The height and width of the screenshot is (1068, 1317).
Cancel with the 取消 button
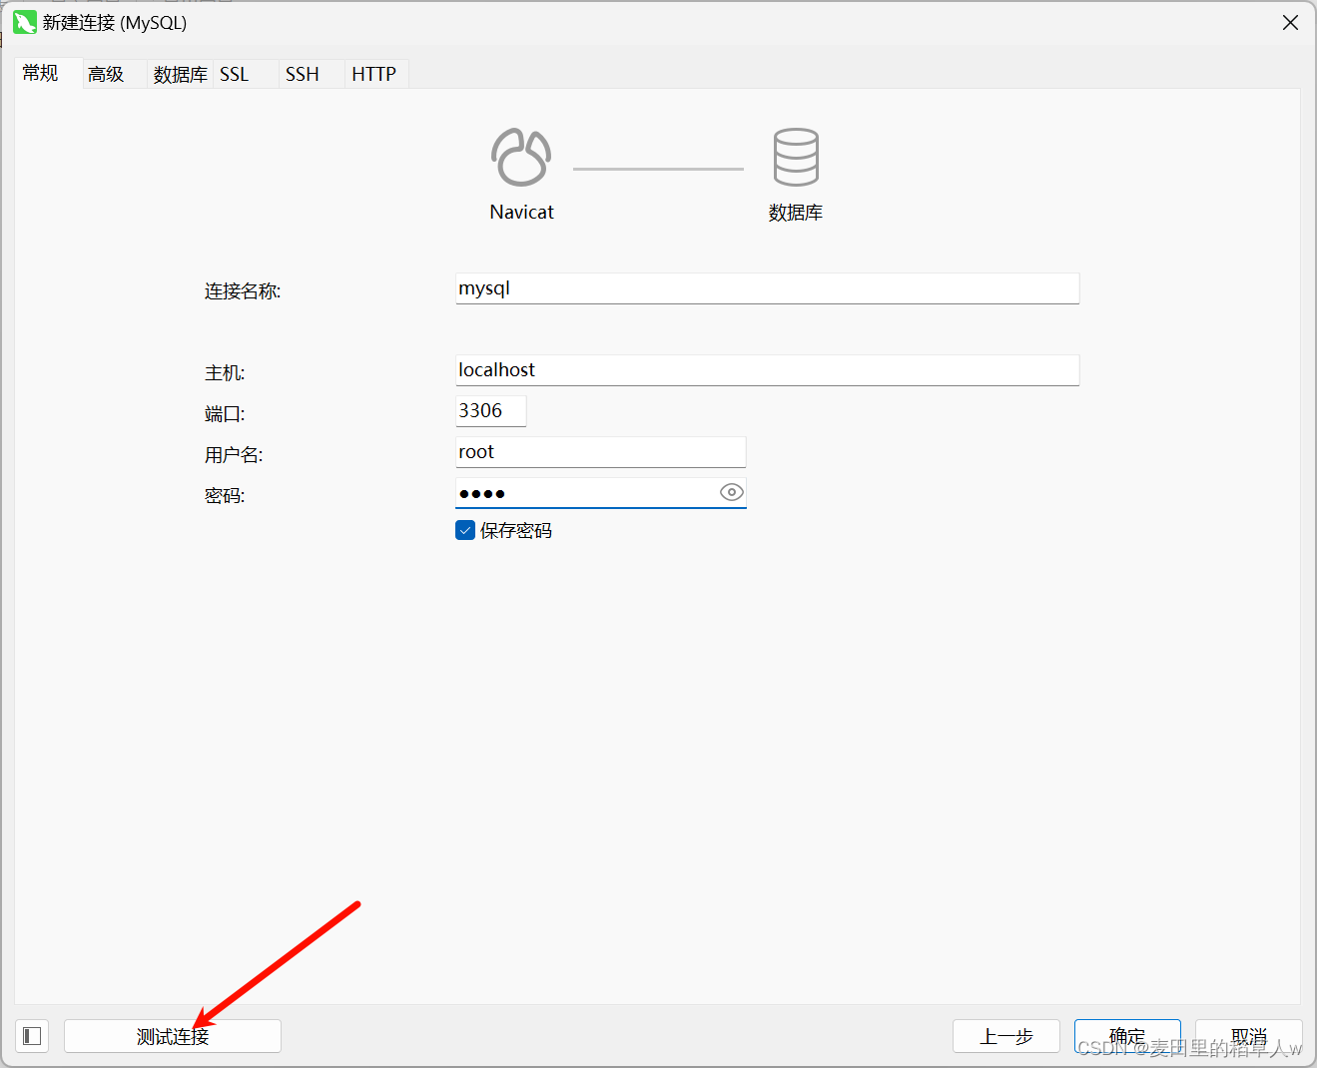coord(1249,1036)
